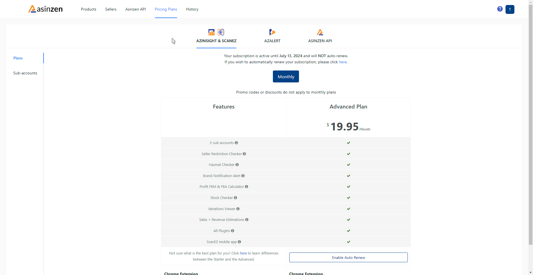Click the promo codes notice text
The height and width of the screenshot is (275, 533).
[x=286, y=92]
